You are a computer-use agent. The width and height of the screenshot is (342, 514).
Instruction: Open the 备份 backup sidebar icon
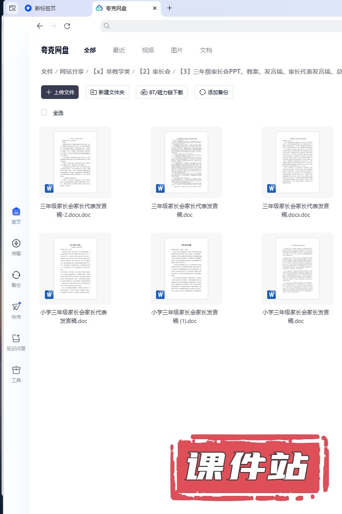[16, 275]
